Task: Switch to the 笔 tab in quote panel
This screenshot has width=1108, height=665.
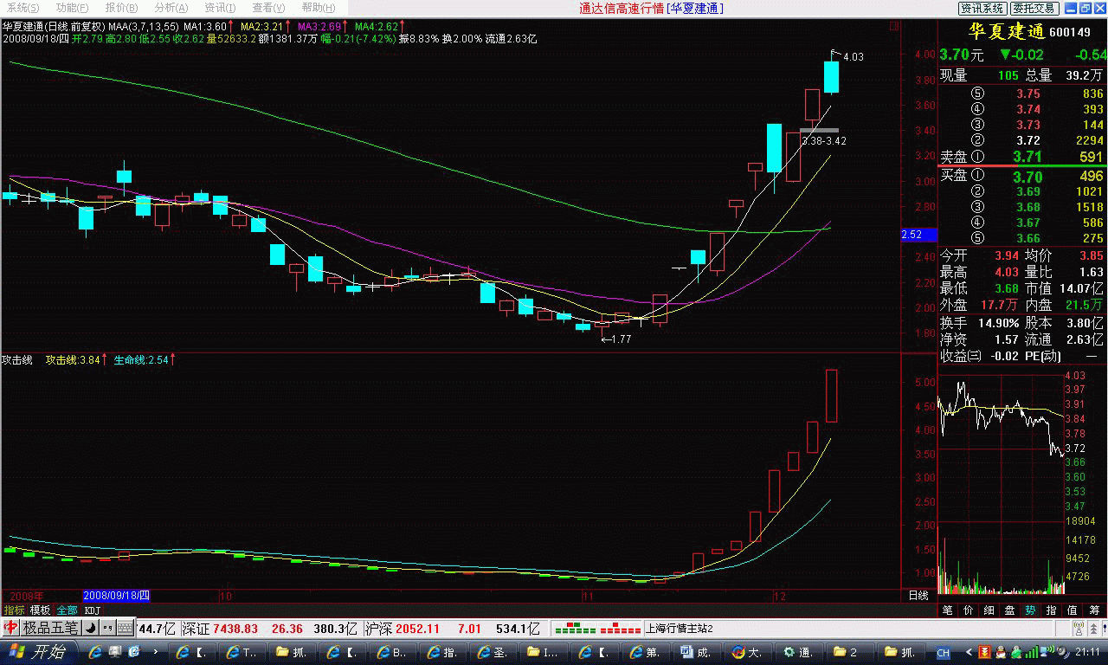Action: coord(948,610)
